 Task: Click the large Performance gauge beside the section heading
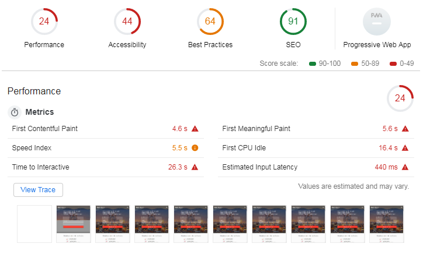click(x=400, y=98)
